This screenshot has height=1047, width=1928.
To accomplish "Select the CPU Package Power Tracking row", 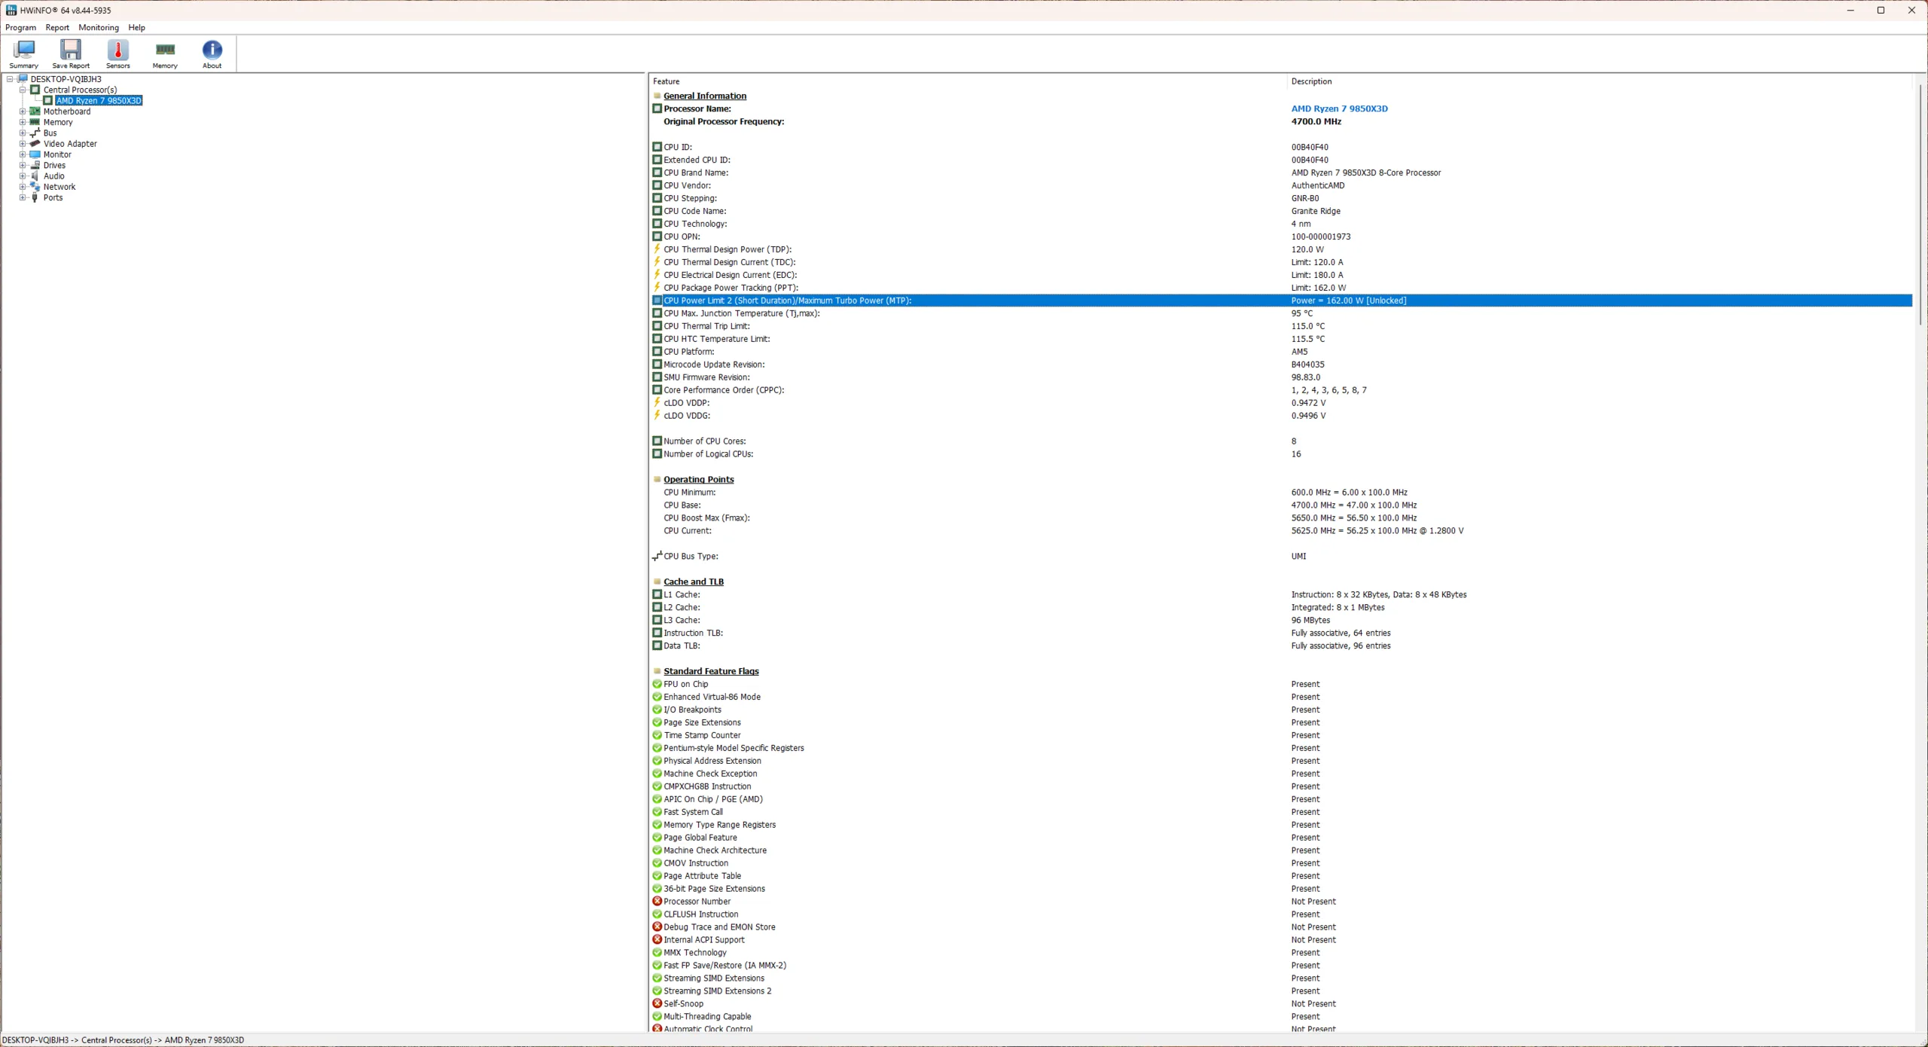I will pos(731,288).
